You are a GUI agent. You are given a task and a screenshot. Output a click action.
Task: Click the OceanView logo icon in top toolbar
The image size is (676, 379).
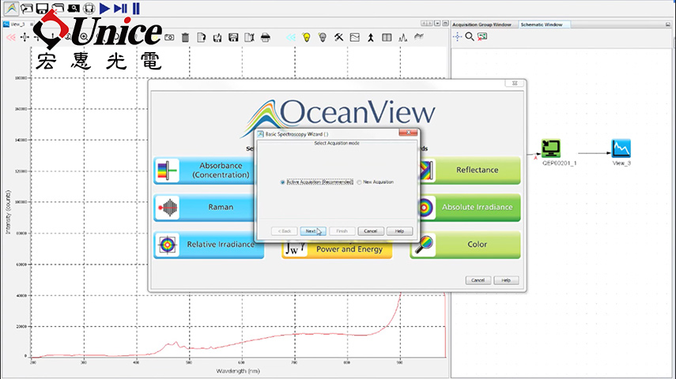11,8
